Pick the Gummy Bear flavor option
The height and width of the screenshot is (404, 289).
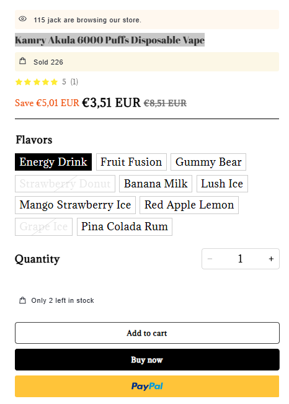pyautogui.click(x=208, y=162)
